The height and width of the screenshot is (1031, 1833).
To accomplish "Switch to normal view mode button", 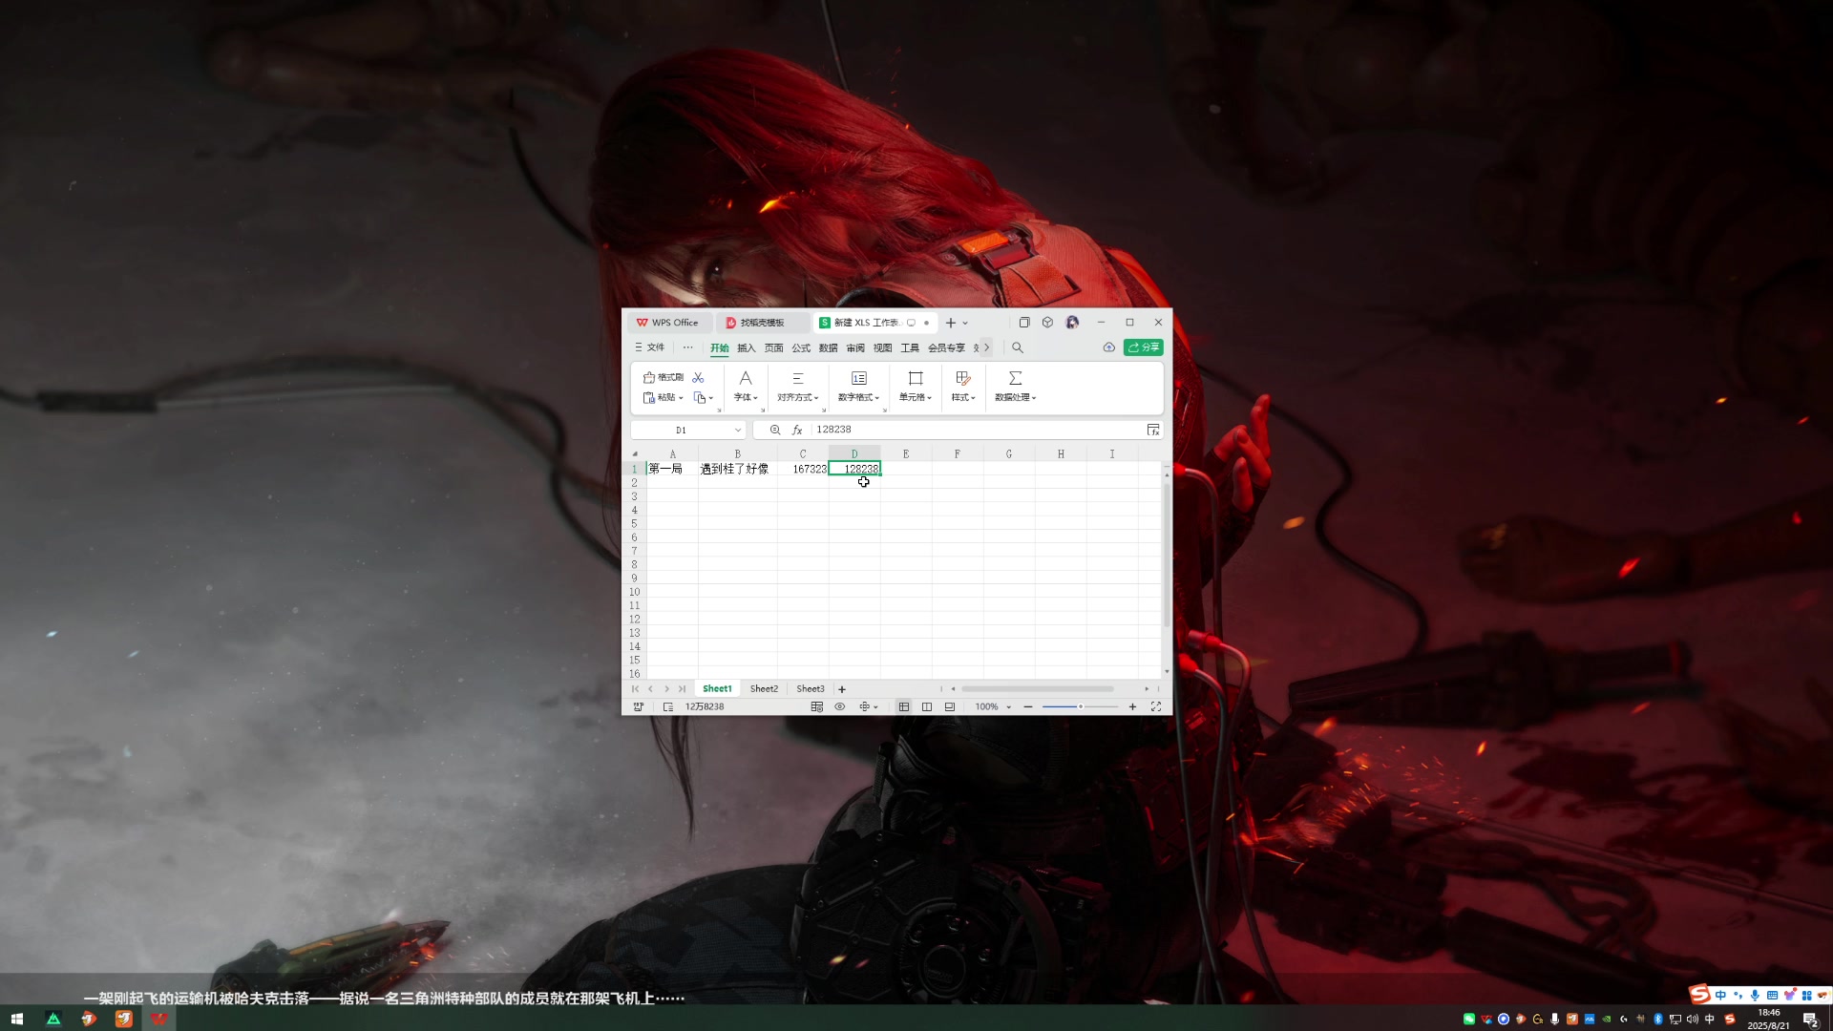I will pos(903,706).
